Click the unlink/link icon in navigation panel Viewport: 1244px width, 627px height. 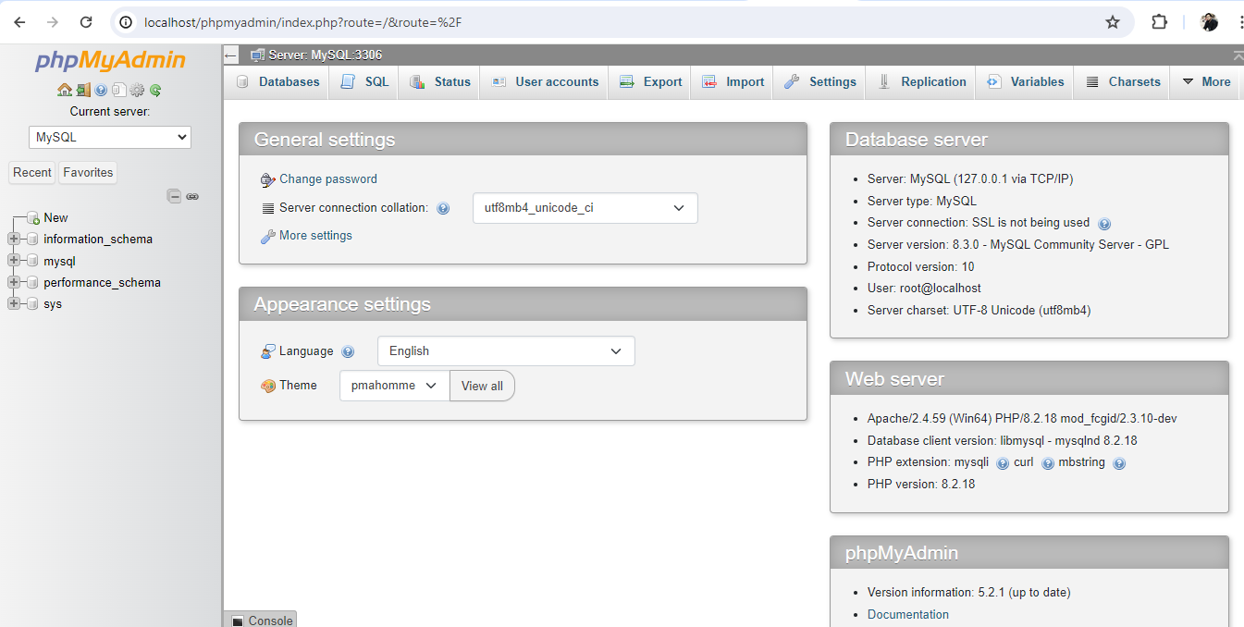point(192,196)
